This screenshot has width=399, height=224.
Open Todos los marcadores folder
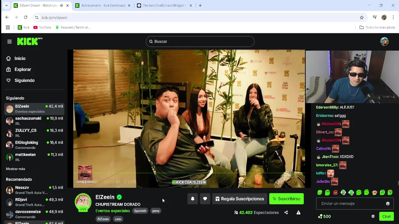point(377,27)
